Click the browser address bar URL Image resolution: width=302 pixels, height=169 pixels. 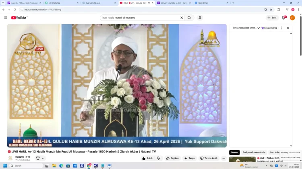(x=43, y=10)
